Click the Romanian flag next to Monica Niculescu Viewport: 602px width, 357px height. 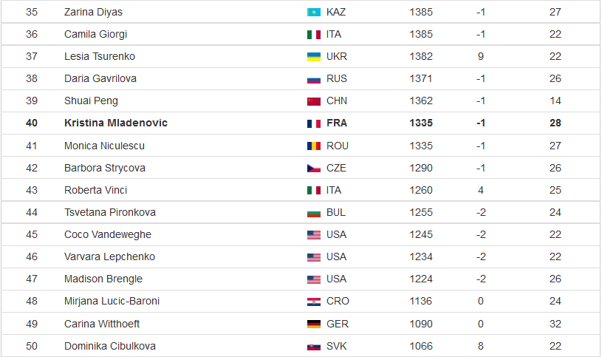(314, 146)
